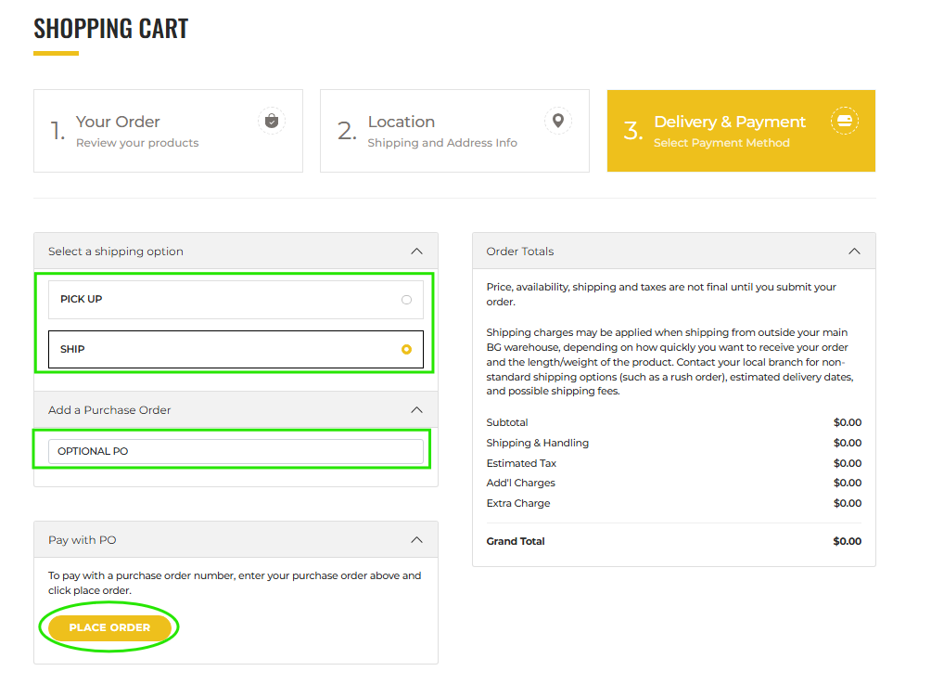This screenshot has width=931, height=697.
Task: Click the shopping bag icon in Your Order step
Action: (272, 122)
